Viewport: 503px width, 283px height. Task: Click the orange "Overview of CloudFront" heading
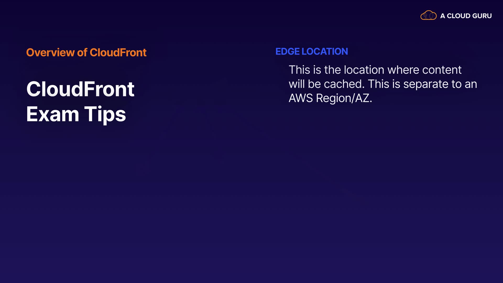[86, 52]
